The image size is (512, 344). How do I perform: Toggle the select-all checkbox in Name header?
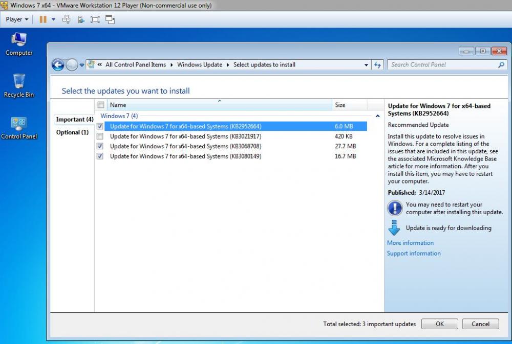tap(101, 105)
